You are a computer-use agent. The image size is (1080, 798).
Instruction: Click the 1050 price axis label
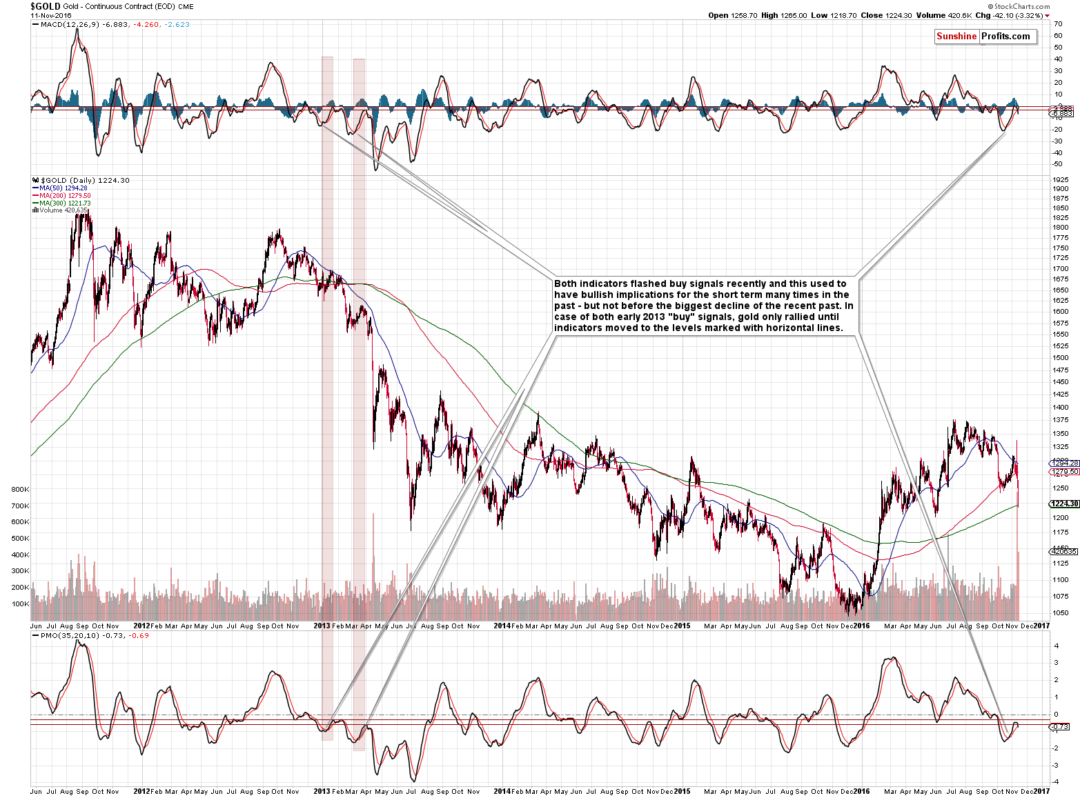pos(1061,613)
